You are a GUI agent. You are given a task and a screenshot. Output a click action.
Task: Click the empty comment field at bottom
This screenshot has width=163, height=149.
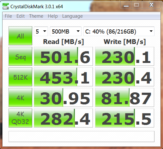(81, 136)
